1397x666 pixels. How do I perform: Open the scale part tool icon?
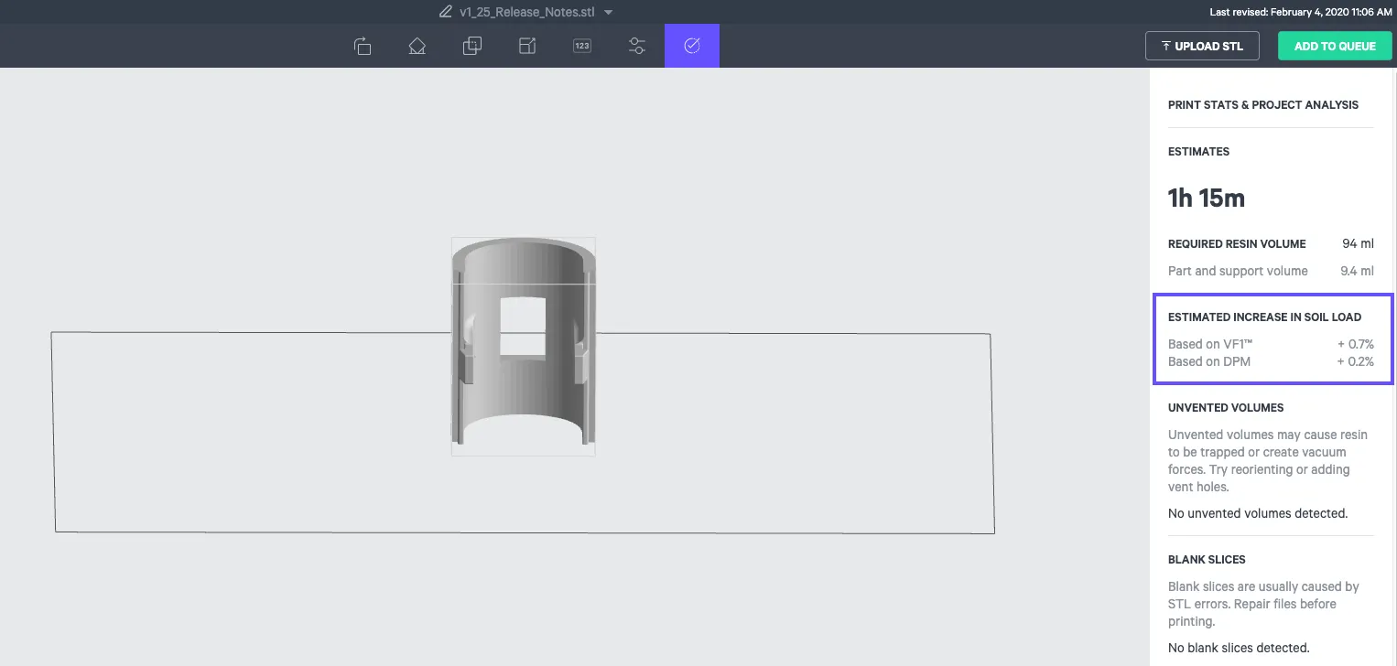[x=527, y=46]
